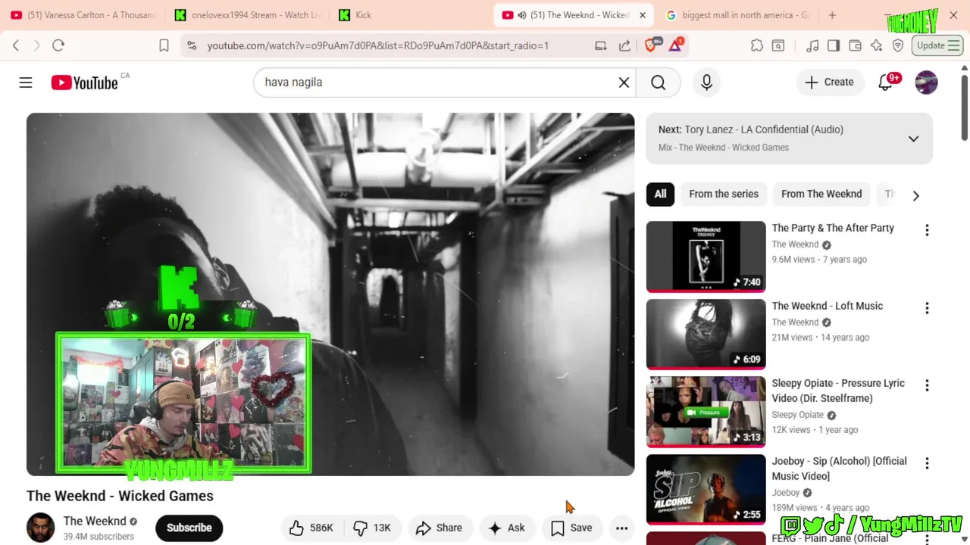The height and width of the screenshot is (545, 970).
Task: Open options for Joeboy Sip video
Action: point(927,463)
